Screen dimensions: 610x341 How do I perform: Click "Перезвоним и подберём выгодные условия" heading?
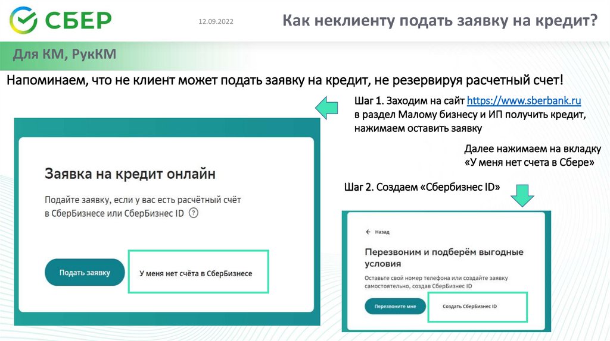444,258
